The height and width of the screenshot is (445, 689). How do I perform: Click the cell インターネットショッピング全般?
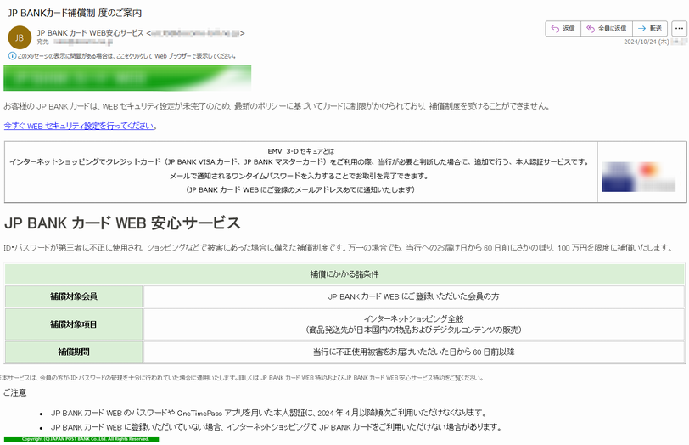tap(413, 324)
